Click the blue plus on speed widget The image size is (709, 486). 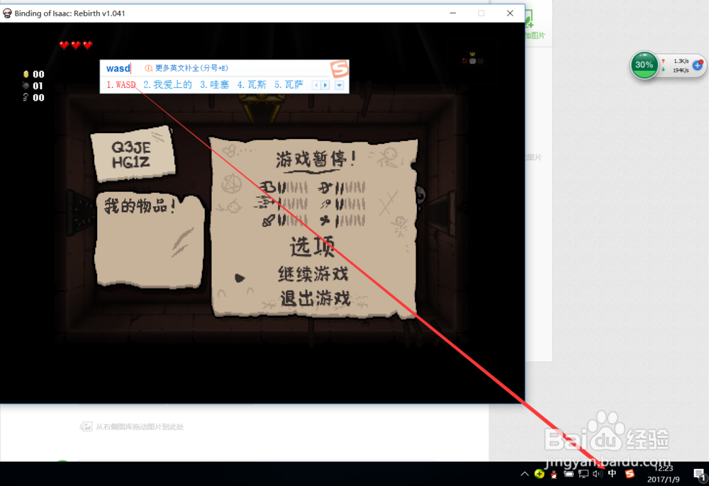698,65
